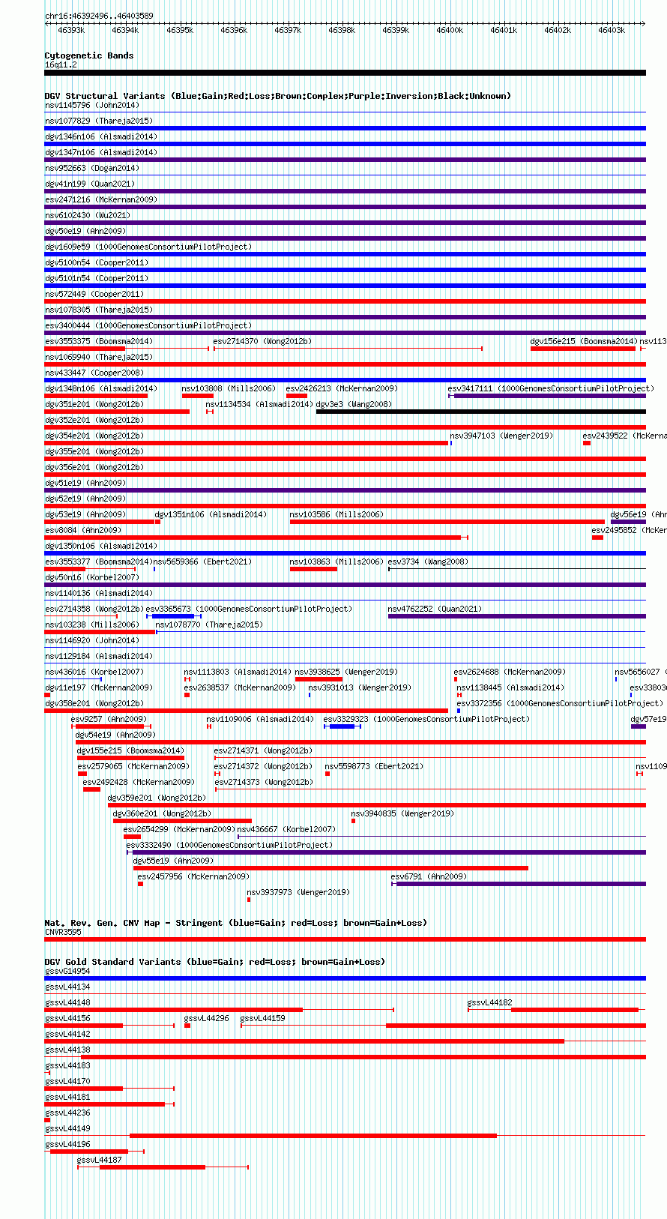Image resolution: width=667 pixels, height=1219 pixels.
Task: Click nsv3947103 (Wenger2019) label
Action: [x=501, y=436]
